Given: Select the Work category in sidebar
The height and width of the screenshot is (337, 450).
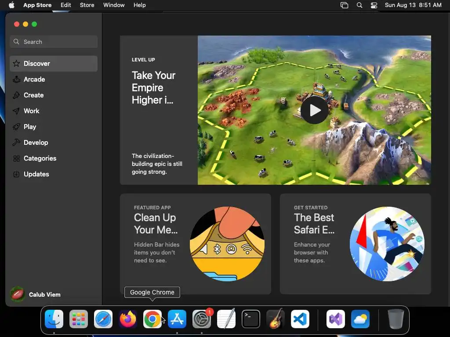Looking at the screenshot, I should (53, 111).
